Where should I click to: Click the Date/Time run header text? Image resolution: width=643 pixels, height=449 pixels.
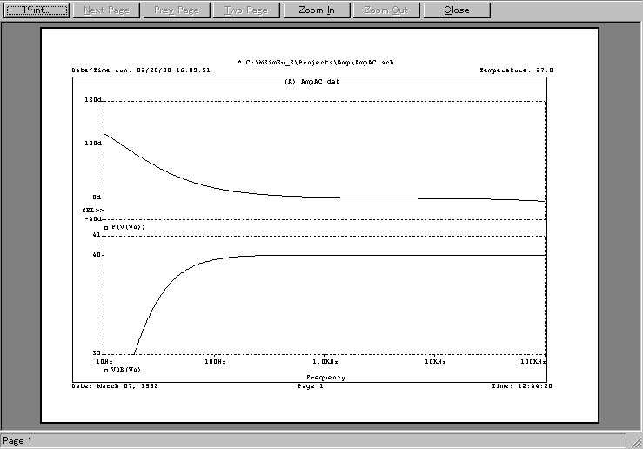pyautogui.click(x=141, y=70)
